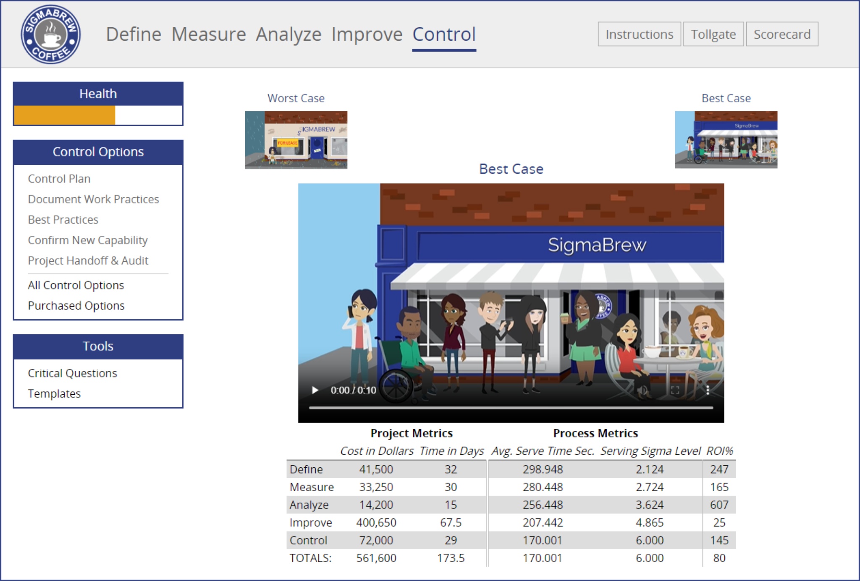The width and height of the screenshot is (860, 581).
Task: Enter fullscreen on the video player
Action: [x=675, y=390]
